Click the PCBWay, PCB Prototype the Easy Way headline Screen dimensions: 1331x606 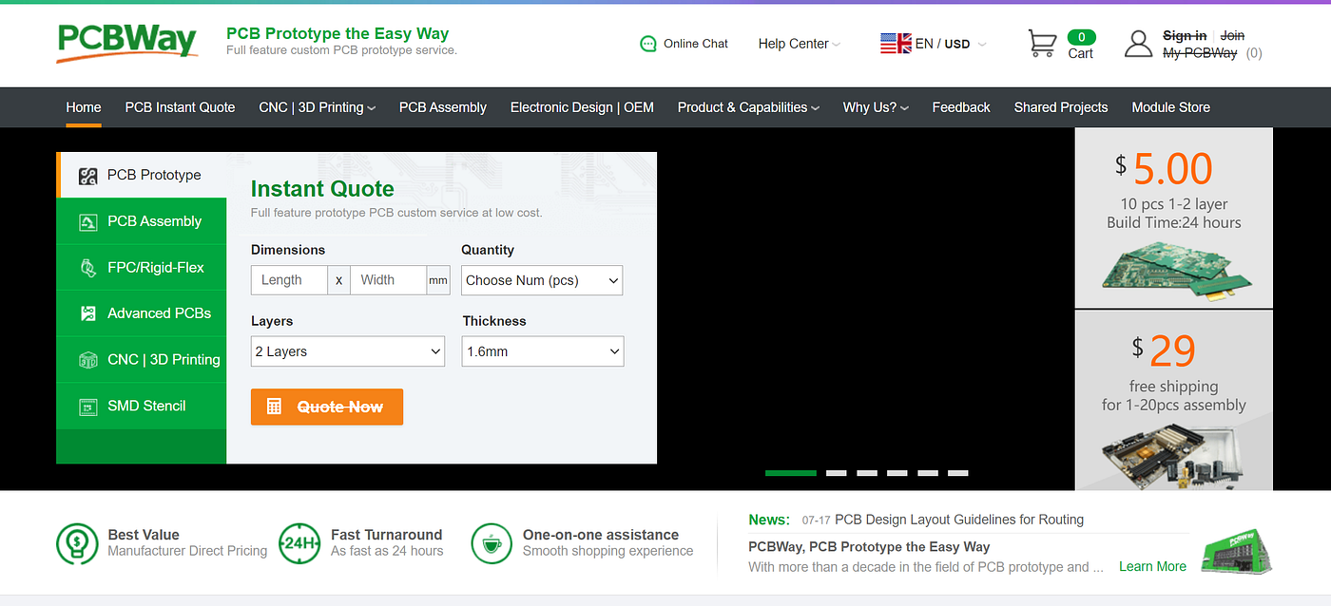(x=869, y=547)
